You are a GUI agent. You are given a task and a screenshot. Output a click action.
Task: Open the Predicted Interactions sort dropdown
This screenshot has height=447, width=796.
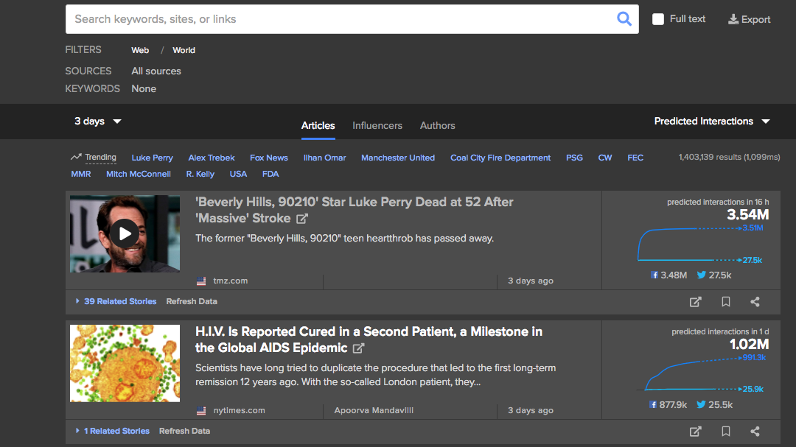[710, 121]
